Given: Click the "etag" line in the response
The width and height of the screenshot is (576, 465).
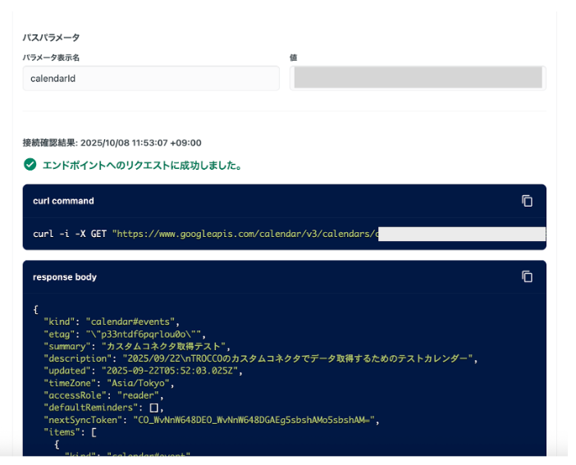Looking at the screenshot, I should 124,334.
